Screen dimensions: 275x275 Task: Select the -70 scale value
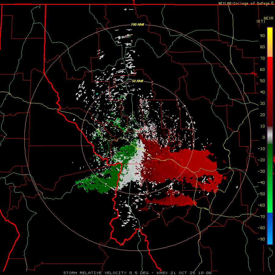point(261,217)
